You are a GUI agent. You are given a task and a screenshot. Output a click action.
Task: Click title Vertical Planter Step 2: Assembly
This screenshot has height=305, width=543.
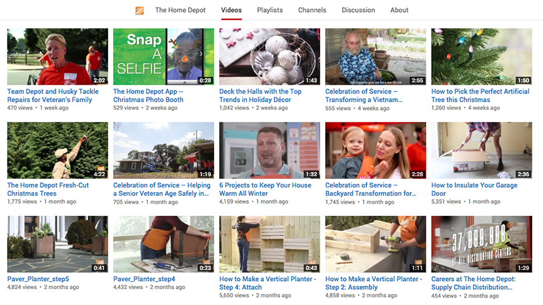374,283
